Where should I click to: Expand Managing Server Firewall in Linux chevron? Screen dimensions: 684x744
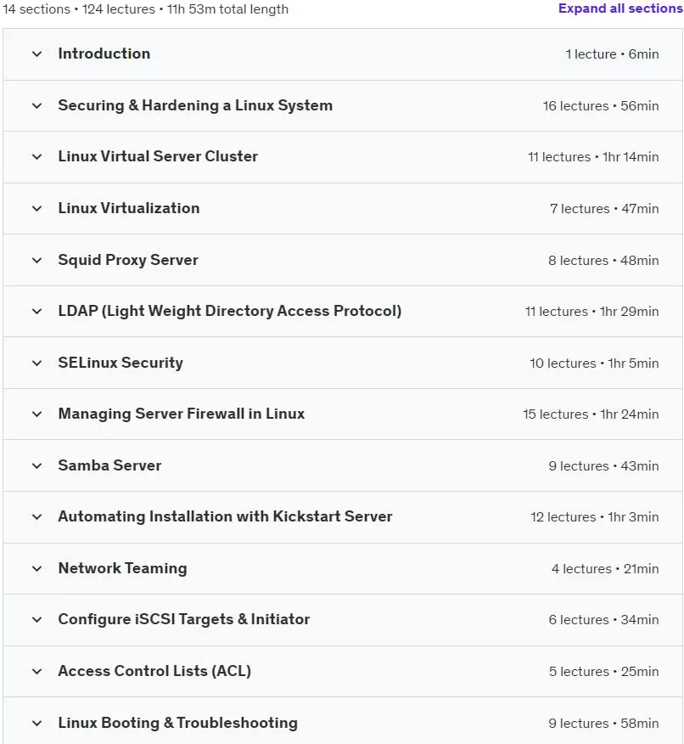click(x=36, y=414)
